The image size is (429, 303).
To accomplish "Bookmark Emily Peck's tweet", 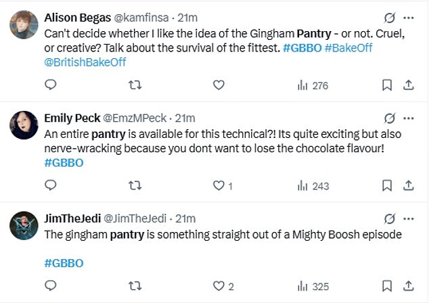I will 386,185.
